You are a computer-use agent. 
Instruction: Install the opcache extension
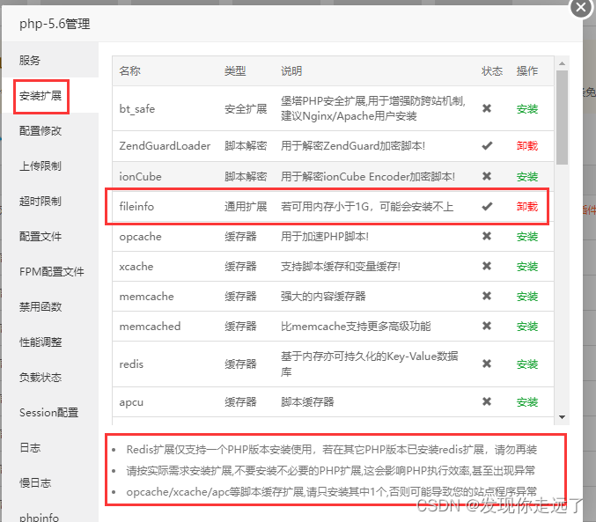pos(526,237)
